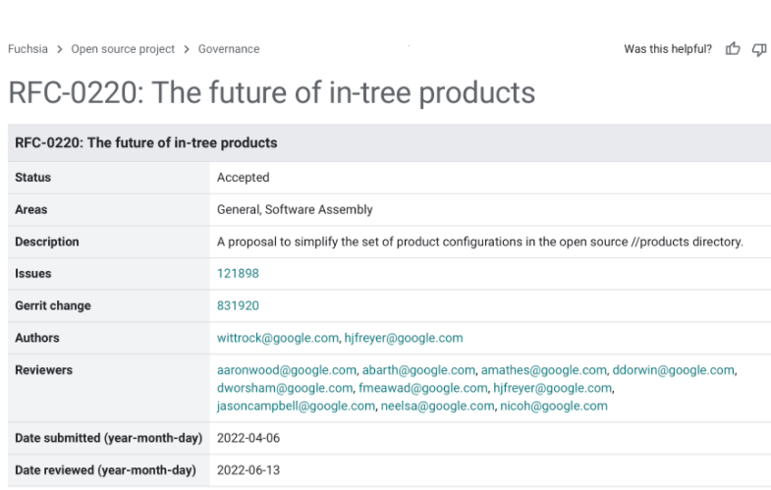Screen dimensions: 771x490
Task: Email author wittrock@google.com
Action: [278, 338]
